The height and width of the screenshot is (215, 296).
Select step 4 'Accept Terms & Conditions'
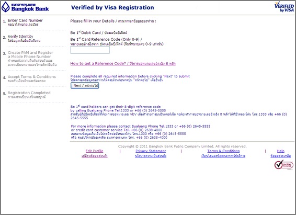tap(32, 78)
